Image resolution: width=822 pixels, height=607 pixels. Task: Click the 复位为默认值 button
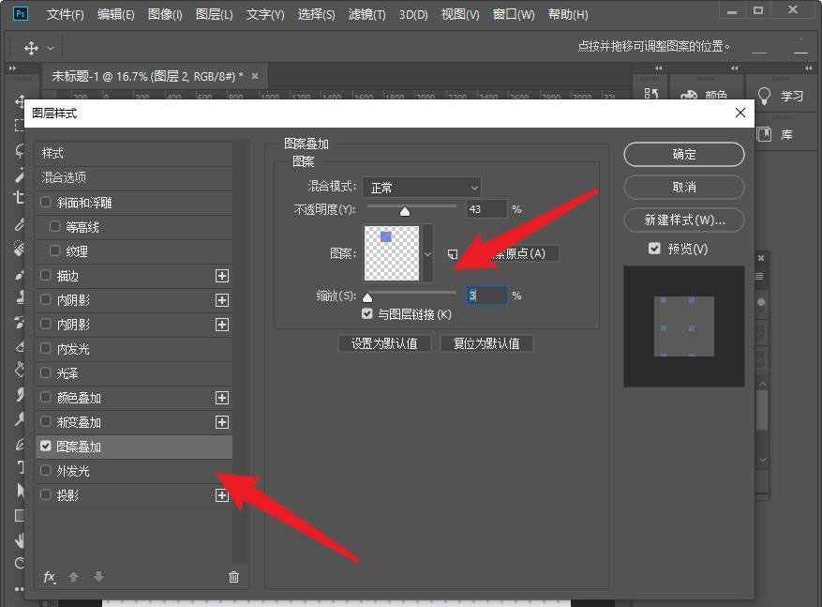(486, 342)
